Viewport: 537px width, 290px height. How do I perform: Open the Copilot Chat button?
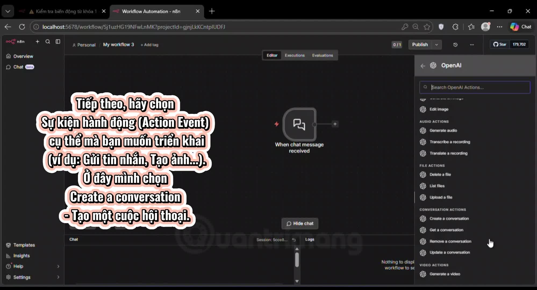(521, 27)
